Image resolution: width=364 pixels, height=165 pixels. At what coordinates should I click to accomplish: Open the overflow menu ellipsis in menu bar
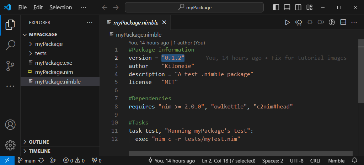83,7
